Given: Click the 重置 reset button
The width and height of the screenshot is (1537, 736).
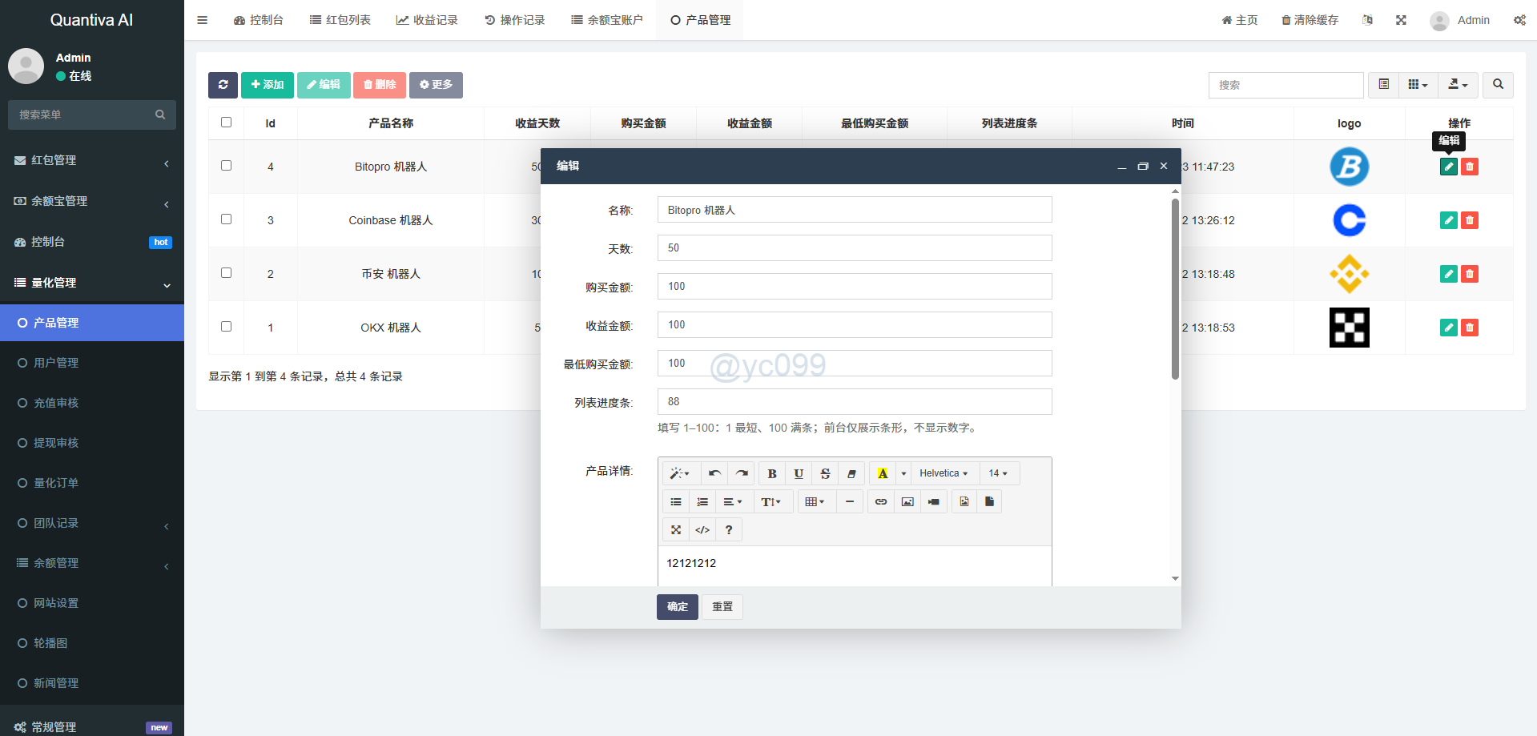Looking at the screenshot, I should coord(722,606).
